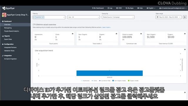The height and width of the screenshot is (106, 188).
Task: Open People Based Analytics
Action: point(11,31)
